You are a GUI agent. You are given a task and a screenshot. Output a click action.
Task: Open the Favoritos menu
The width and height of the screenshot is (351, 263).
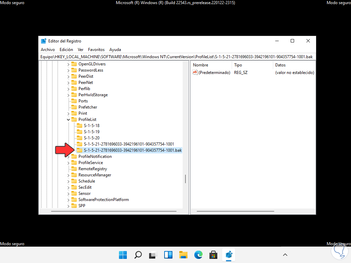(x=96, y=50)
